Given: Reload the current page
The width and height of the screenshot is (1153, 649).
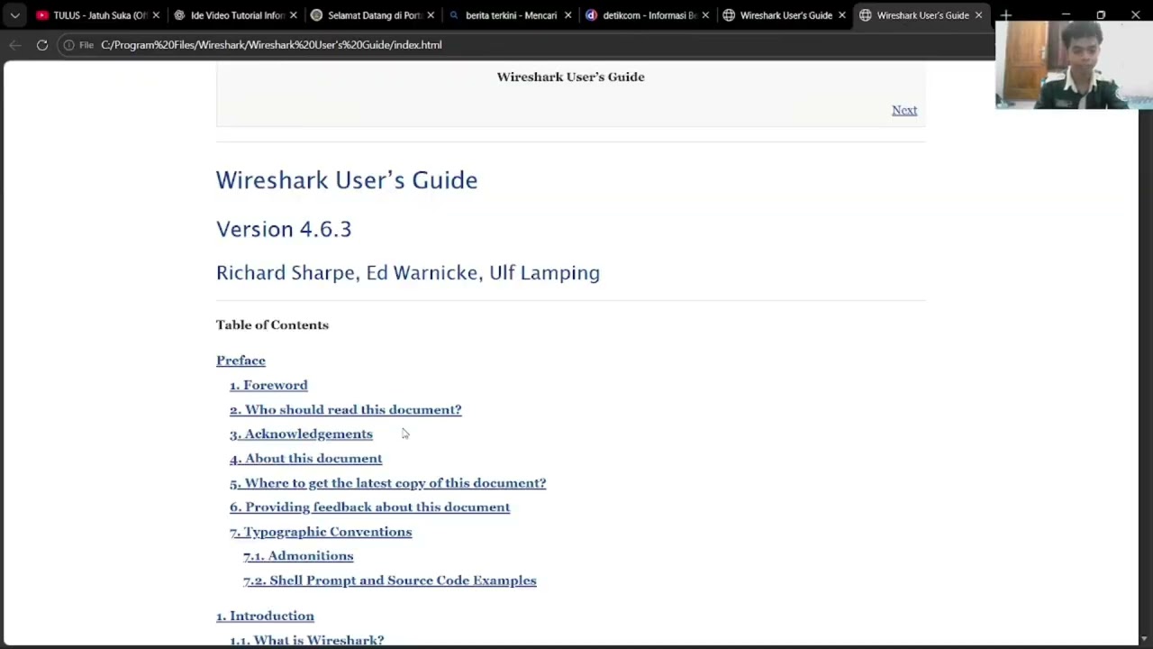Looking at the screenshot, I should coord(42,44).
